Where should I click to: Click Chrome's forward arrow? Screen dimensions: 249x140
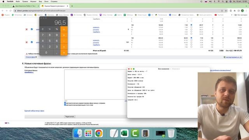coord(7,10)
